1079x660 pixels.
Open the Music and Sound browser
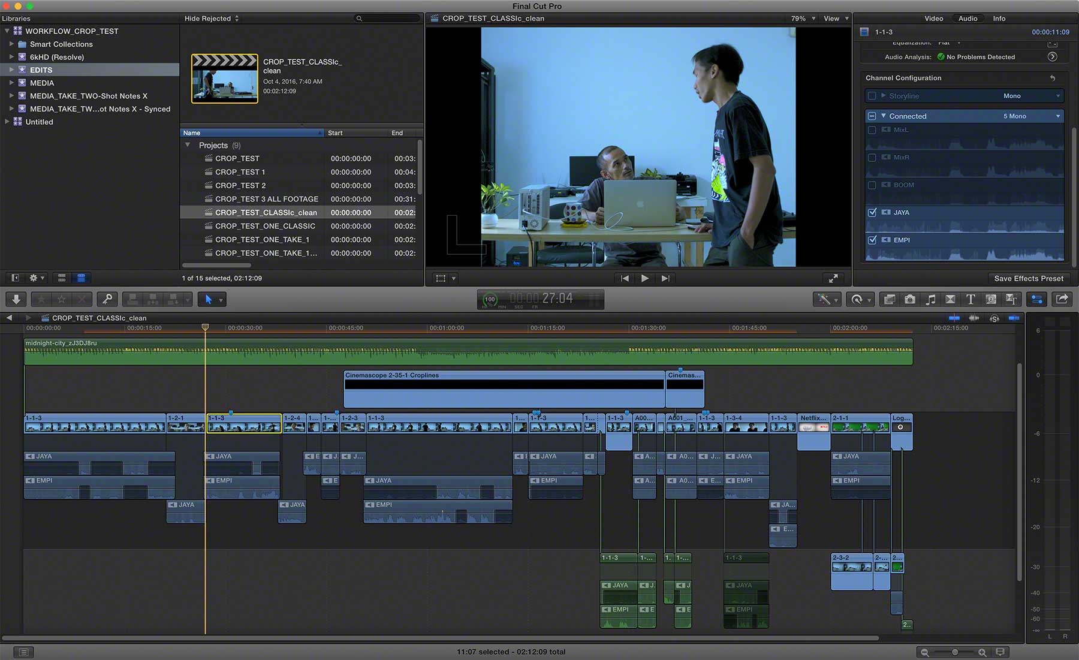pos(930,299)
